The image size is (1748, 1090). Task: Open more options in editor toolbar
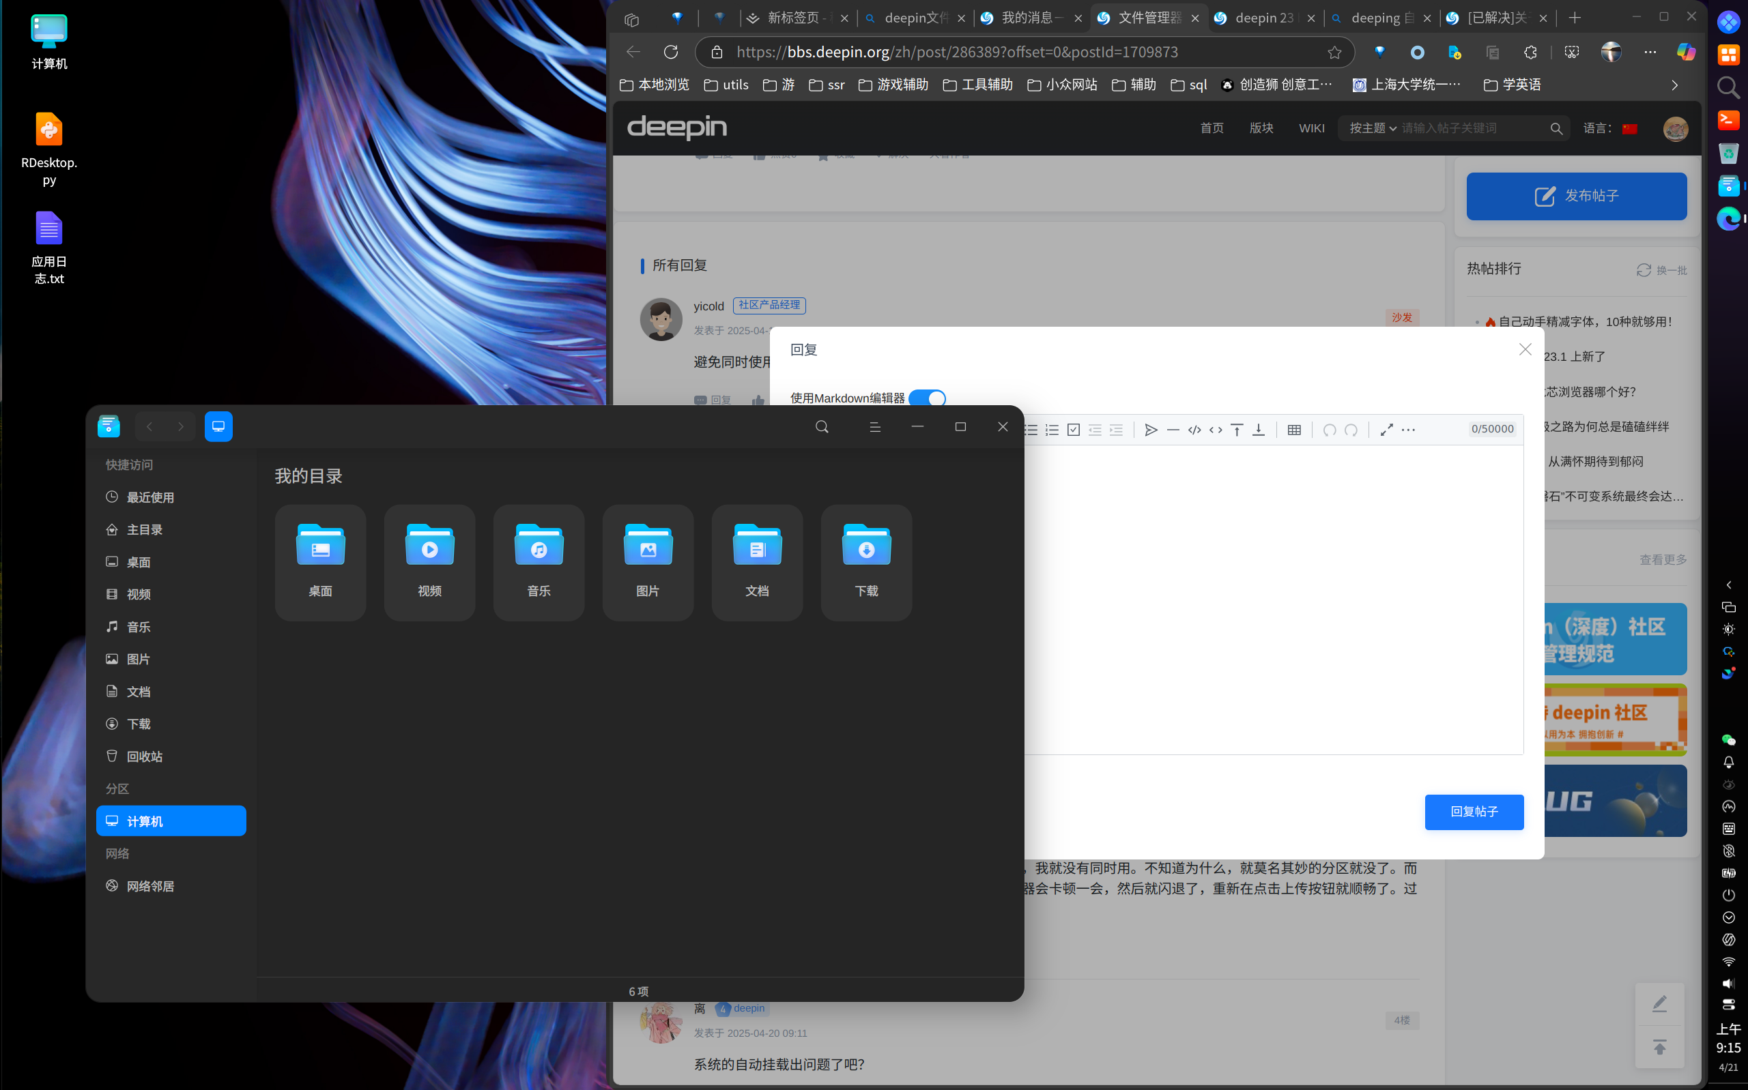1408,430
